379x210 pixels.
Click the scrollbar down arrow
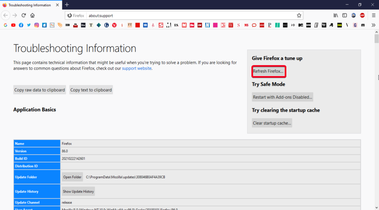tap(376, 207)
